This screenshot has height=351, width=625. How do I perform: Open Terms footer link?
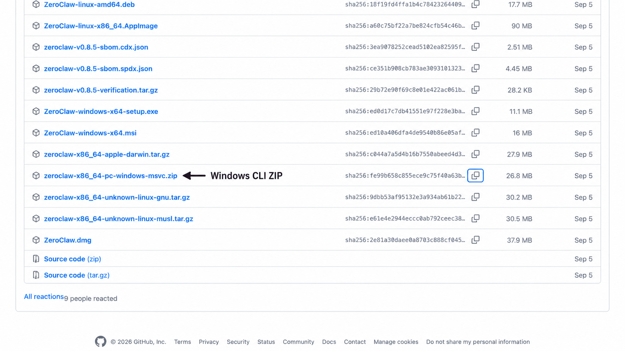pyautogui.click(x=182, y=342)
